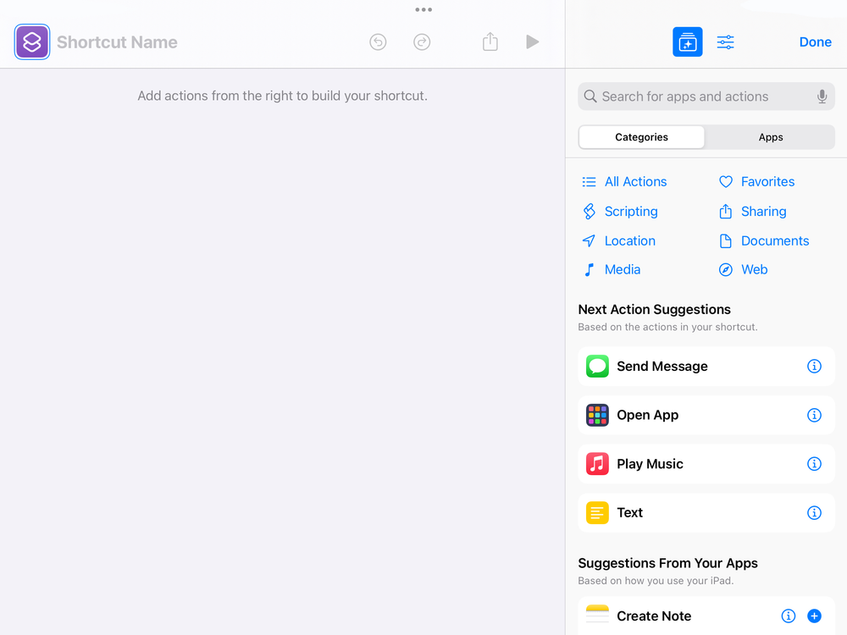Tap Done to finish editing
This screenshot has height=635, width=847.
[815, 41]
